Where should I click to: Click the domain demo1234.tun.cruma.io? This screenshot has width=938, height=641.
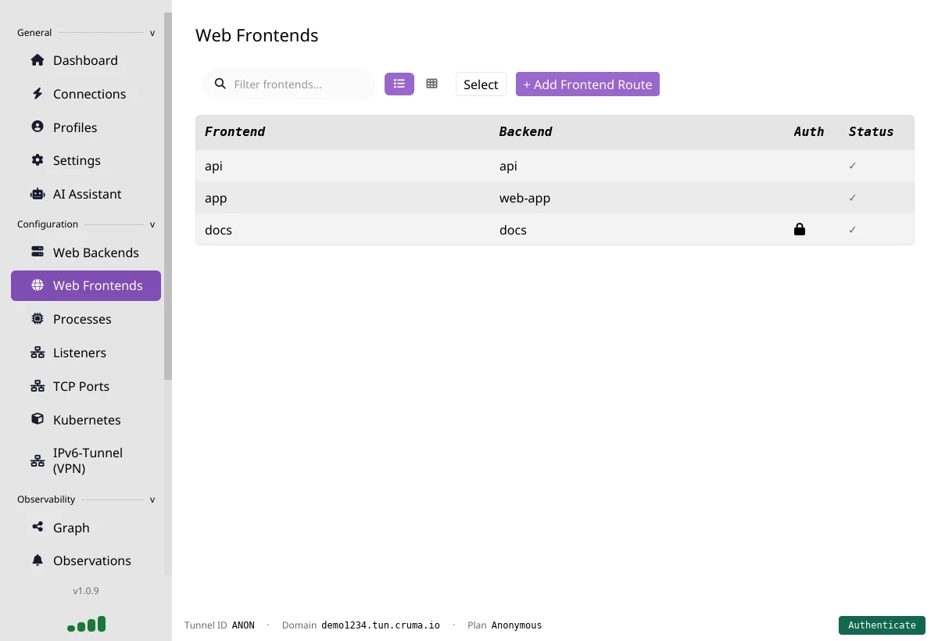pos(381,625)
